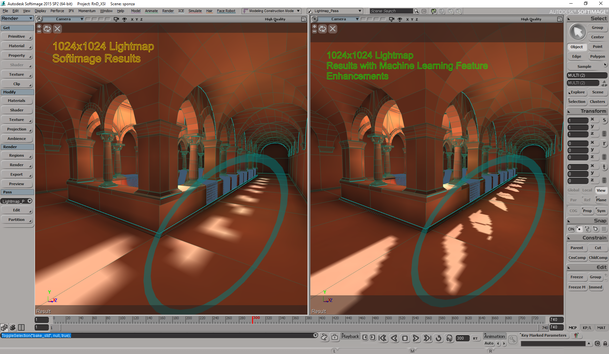Image resolution: width=609 pixels, height=354 pixels.
Task: Go to first frame playback button
Action: click(x=383, y=338)
